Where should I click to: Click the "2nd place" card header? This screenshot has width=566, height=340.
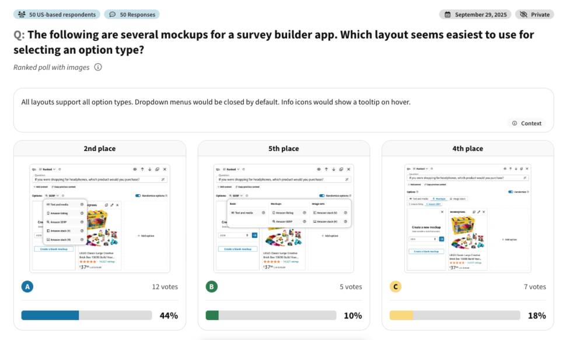pos(100,148)
